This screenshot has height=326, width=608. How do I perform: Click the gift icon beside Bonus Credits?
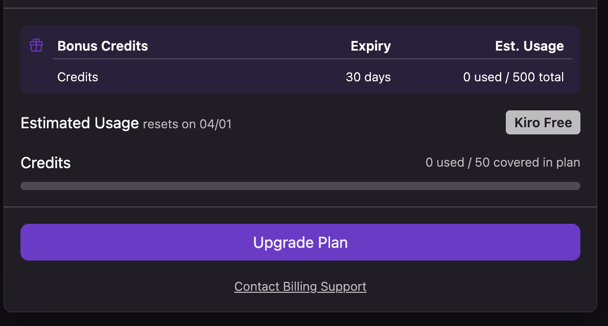36,45
